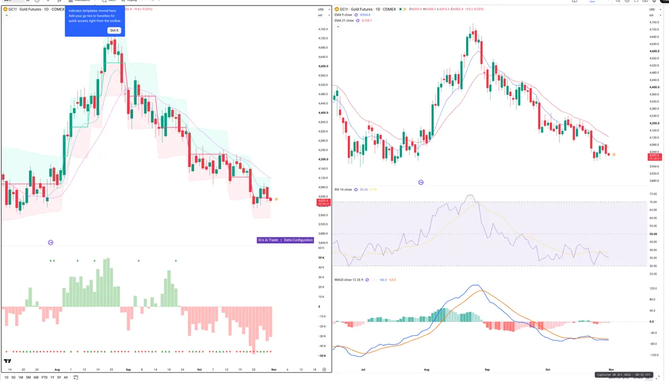The image size is (669, 381).
Task: Open the go-to-date calendar icon
Action: click(76, 377)
